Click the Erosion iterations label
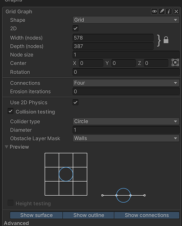 click(30, 91)
